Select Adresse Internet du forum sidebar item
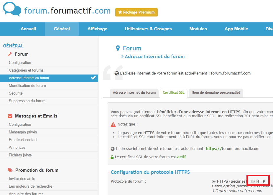 (49, 78)
